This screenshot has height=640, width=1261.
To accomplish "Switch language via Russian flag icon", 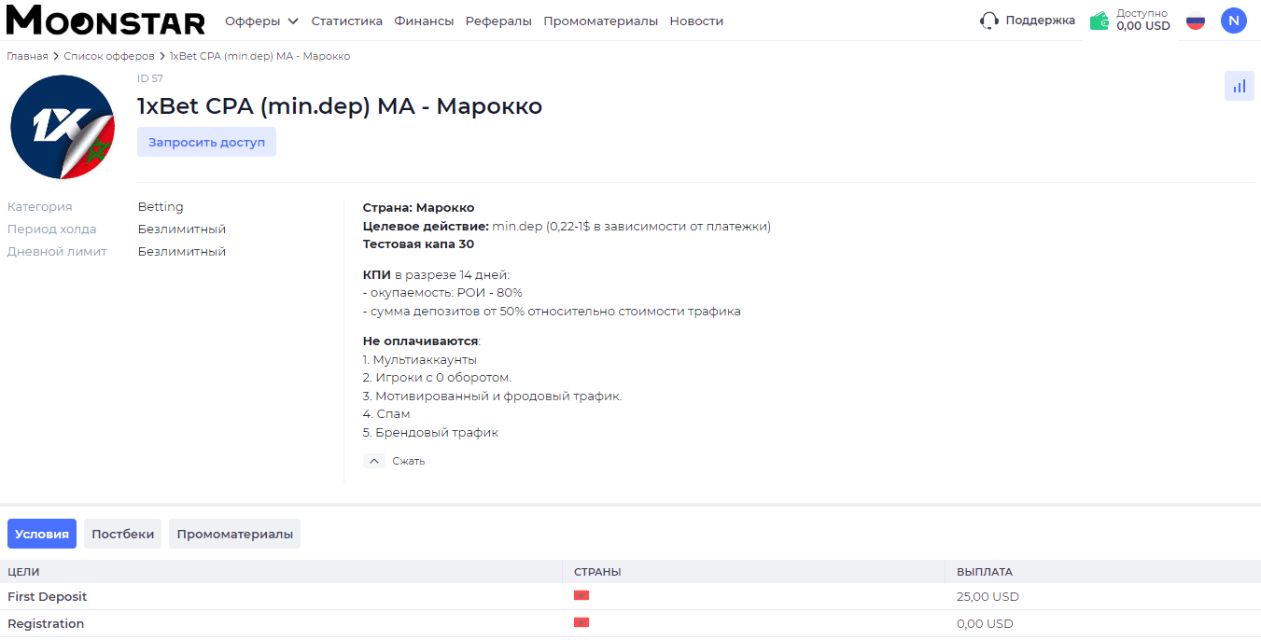I will [1195, 21].
